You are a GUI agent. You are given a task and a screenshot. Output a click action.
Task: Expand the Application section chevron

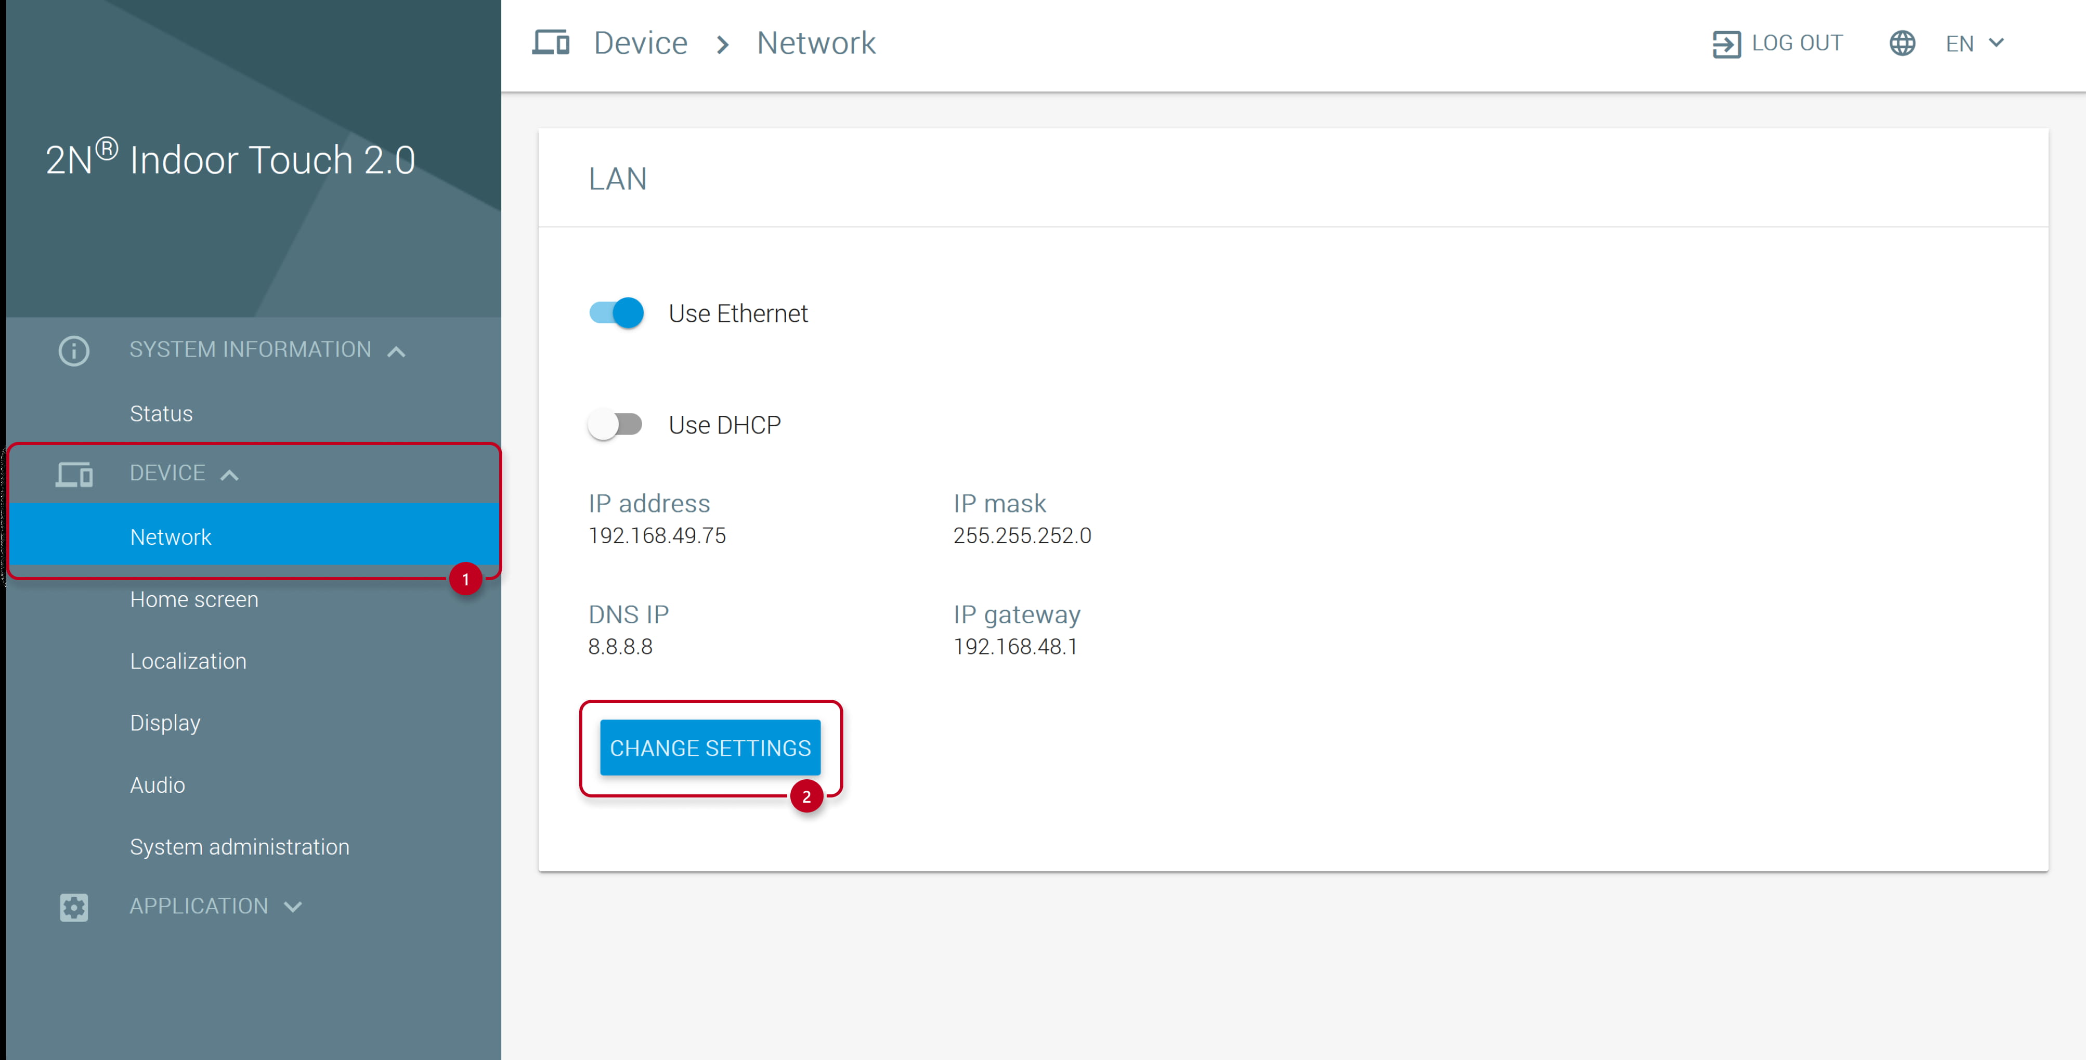[293, 907]
